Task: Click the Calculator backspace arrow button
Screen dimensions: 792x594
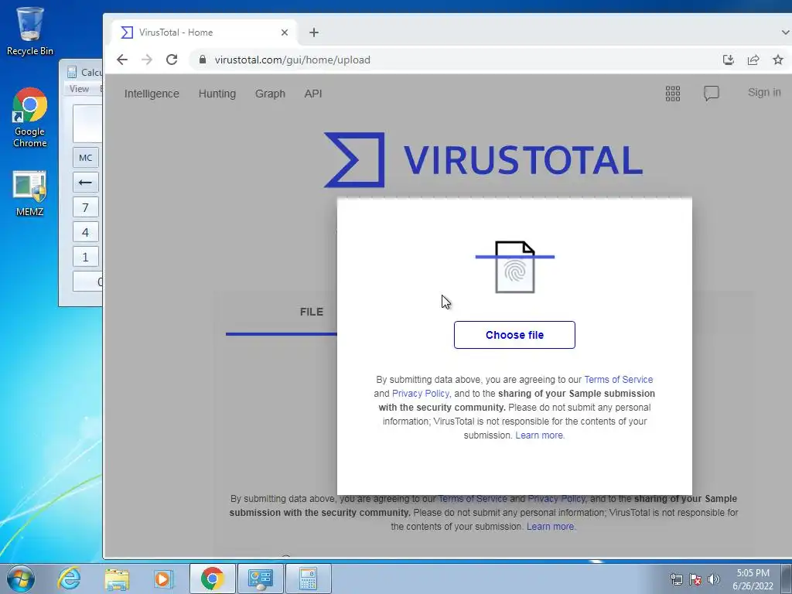Action: coord(85,183)
